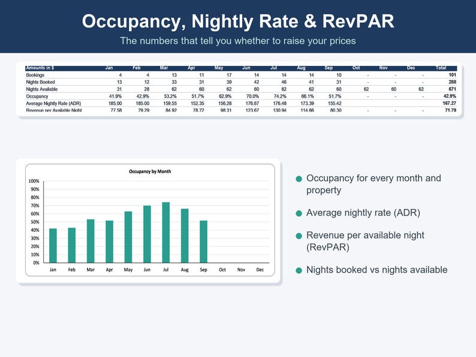
Task: Click the Feb bar in occupancy chart
Action: coord(72,245)
